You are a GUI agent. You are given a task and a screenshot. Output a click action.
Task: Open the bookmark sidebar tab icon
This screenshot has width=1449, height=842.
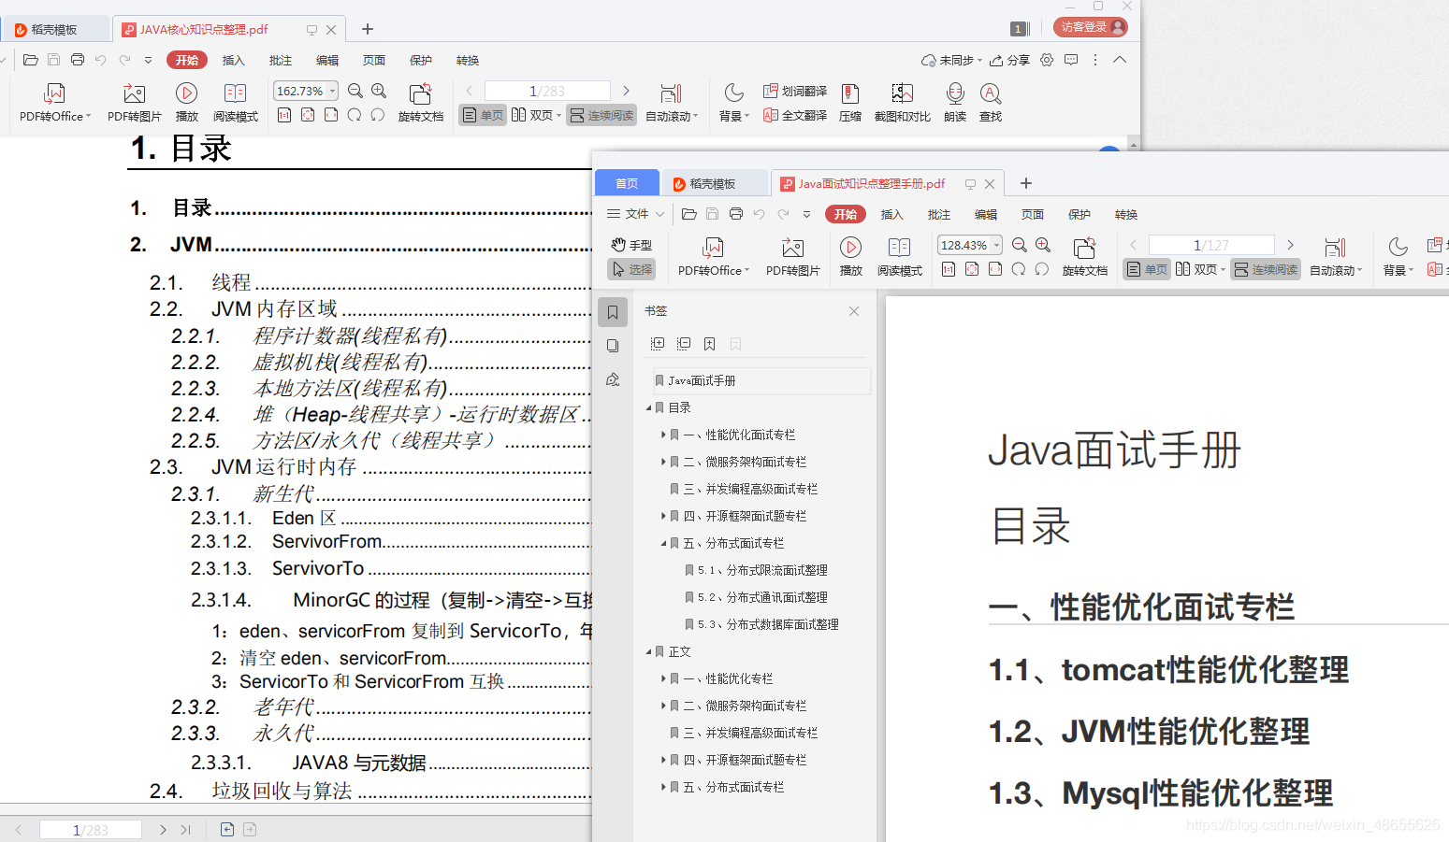tap(613, 312)
